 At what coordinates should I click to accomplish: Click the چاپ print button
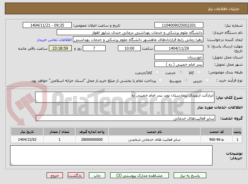[x=97, y=175]
